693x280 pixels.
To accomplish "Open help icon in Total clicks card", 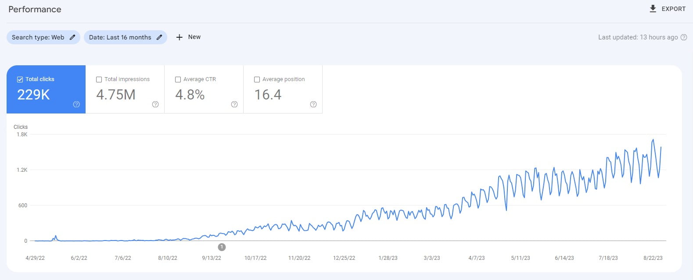I will (76, 104).
